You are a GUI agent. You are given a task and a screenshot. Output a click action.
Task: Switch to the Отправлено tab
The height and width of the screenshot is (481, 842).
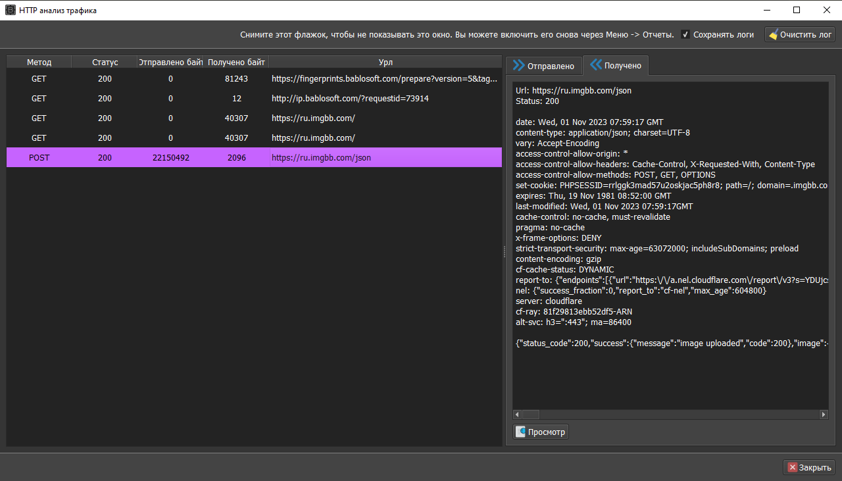[544, 66]
